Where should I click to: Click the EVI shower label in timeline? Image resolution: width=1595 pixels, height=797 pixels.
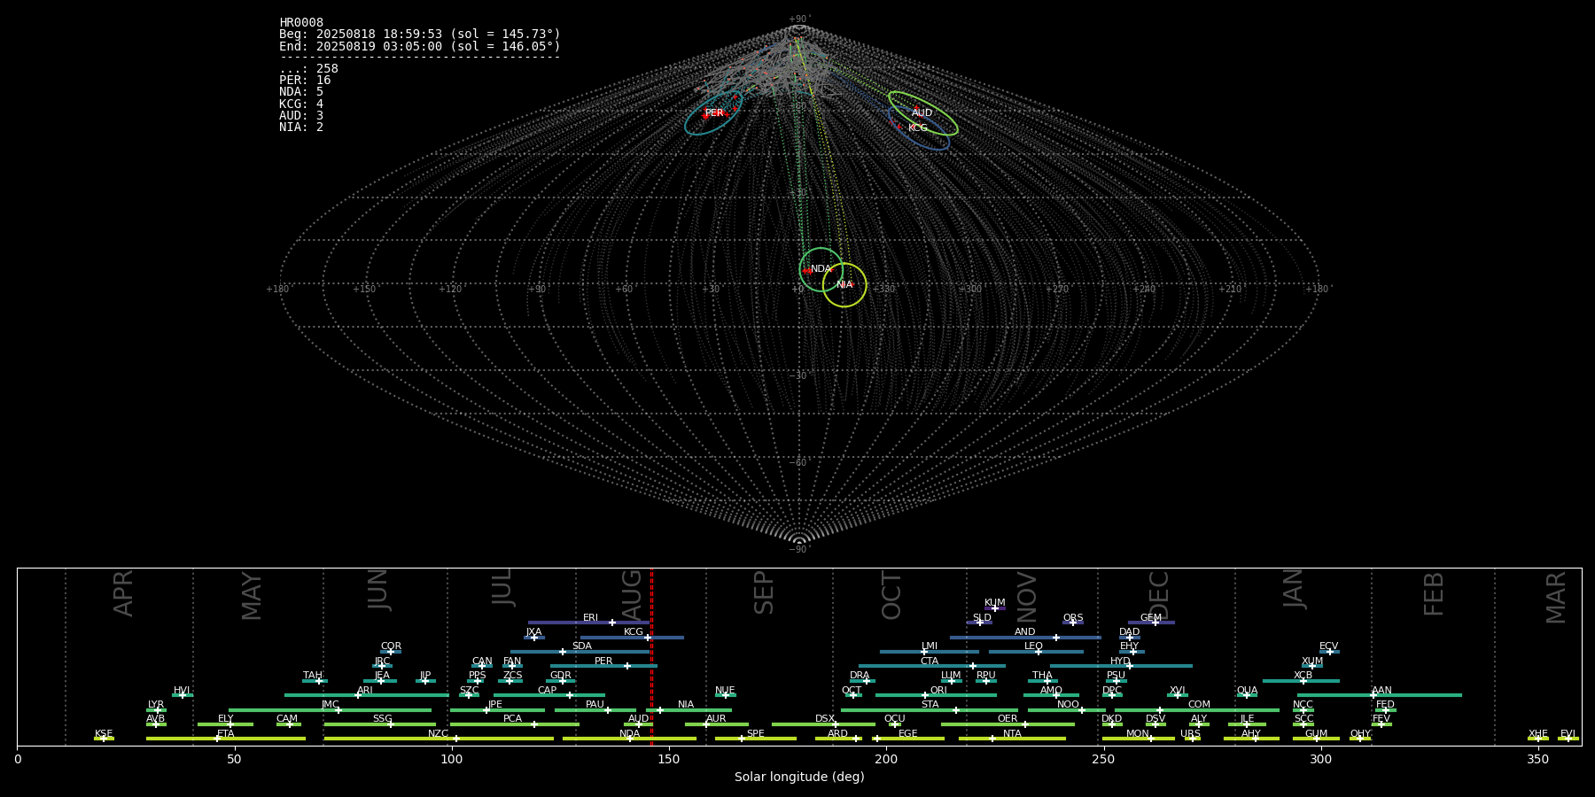click(1568, 734)
